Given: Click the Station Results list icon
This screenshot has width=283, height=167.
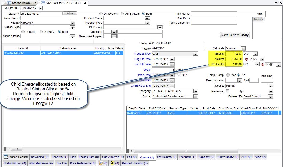Looking at the screenshot, I should [x=6, y=157].
